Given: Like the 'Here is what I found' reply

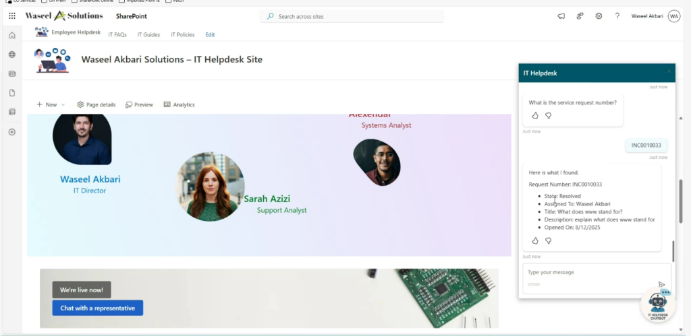Looking at the screenshot, I should pos(535,240).
